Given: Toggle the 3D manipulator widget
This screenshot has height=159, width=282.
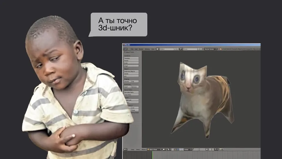Looking at the screenshot, I should coord(176,150).
